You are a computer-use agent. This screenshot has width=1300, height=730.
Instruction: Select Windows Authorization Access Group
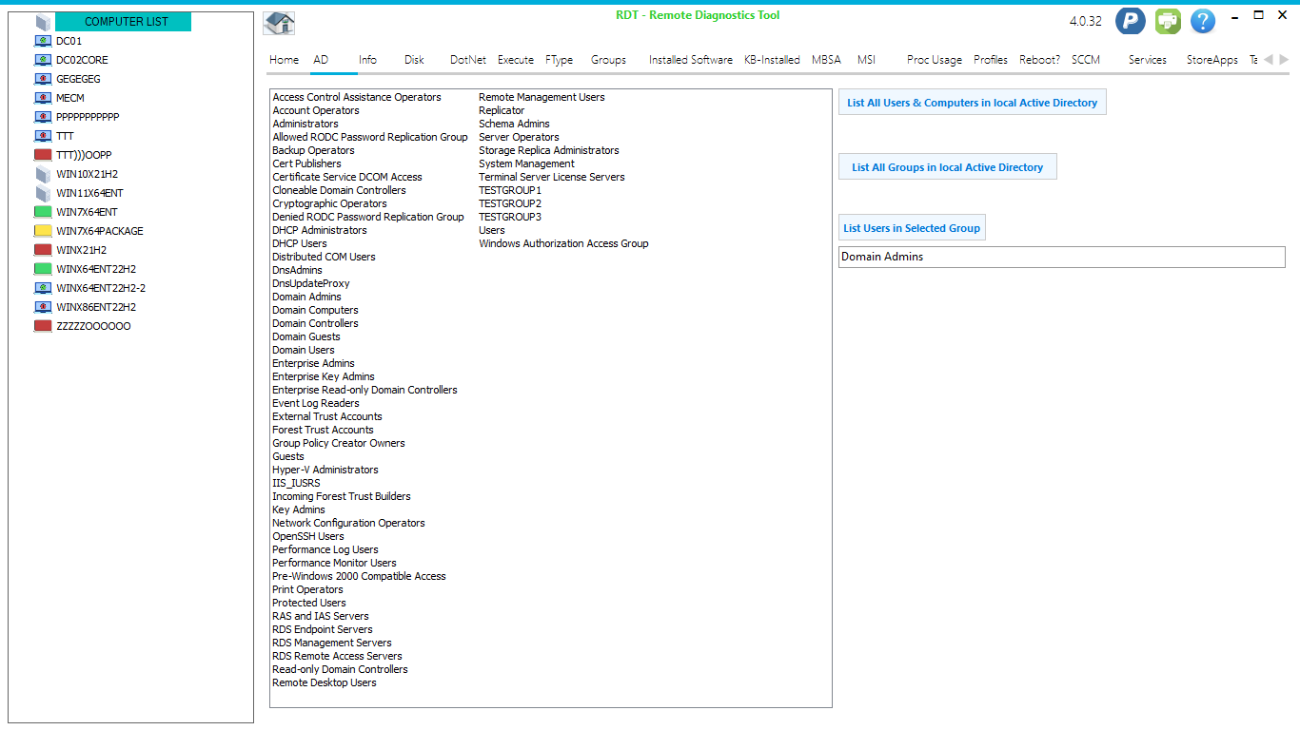tap(563, 243)
